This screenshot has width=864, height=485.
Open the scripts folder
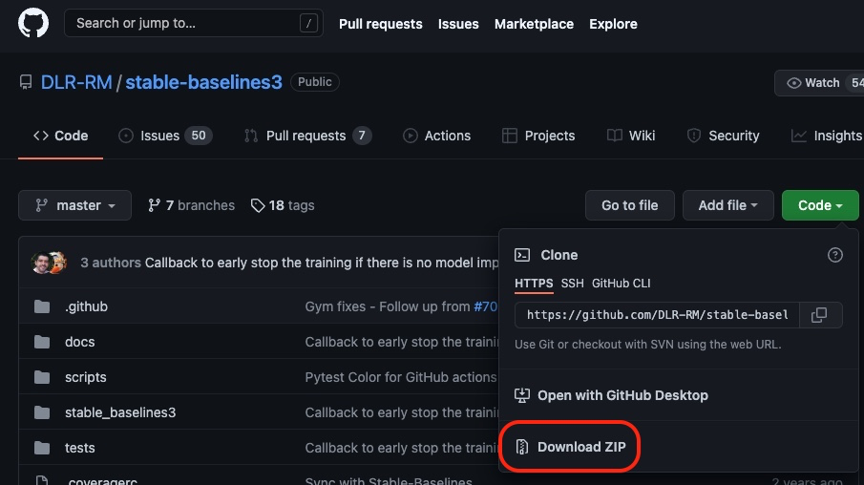click(x=85, y=377)
